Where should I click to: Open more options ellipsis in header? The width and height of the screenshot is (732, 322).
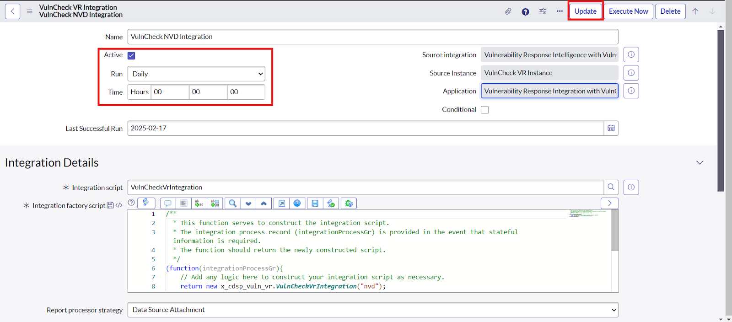(x=560, y=11)
